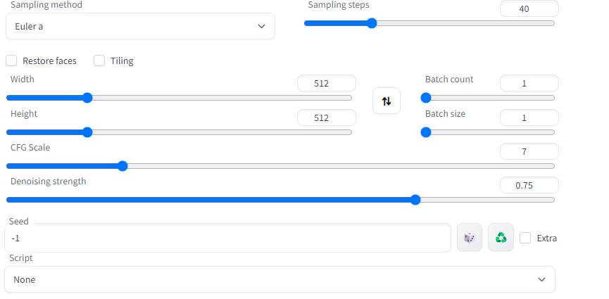The image size is (609, 299).
Task: Click the Sampling steps number box
Action: coord(529,9)
